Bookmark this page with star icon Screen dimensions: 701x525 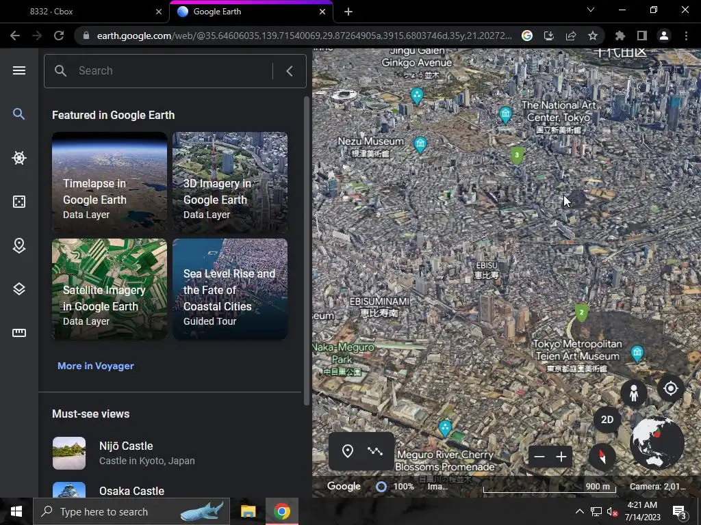point(592,36)
